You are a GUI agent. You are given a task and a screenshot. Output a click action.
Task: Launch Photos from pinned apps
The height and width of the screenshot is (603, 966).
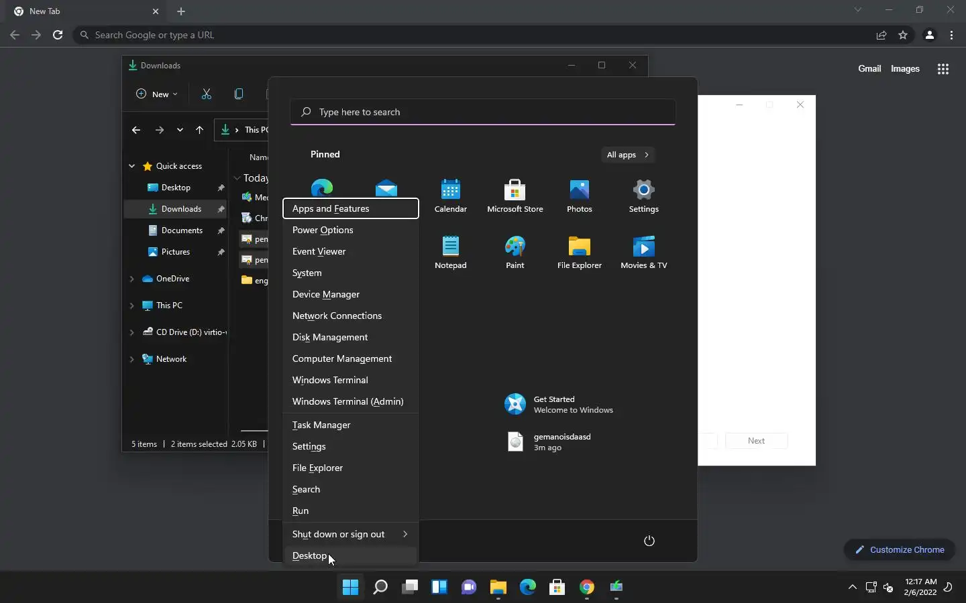[x=580, y=196]
